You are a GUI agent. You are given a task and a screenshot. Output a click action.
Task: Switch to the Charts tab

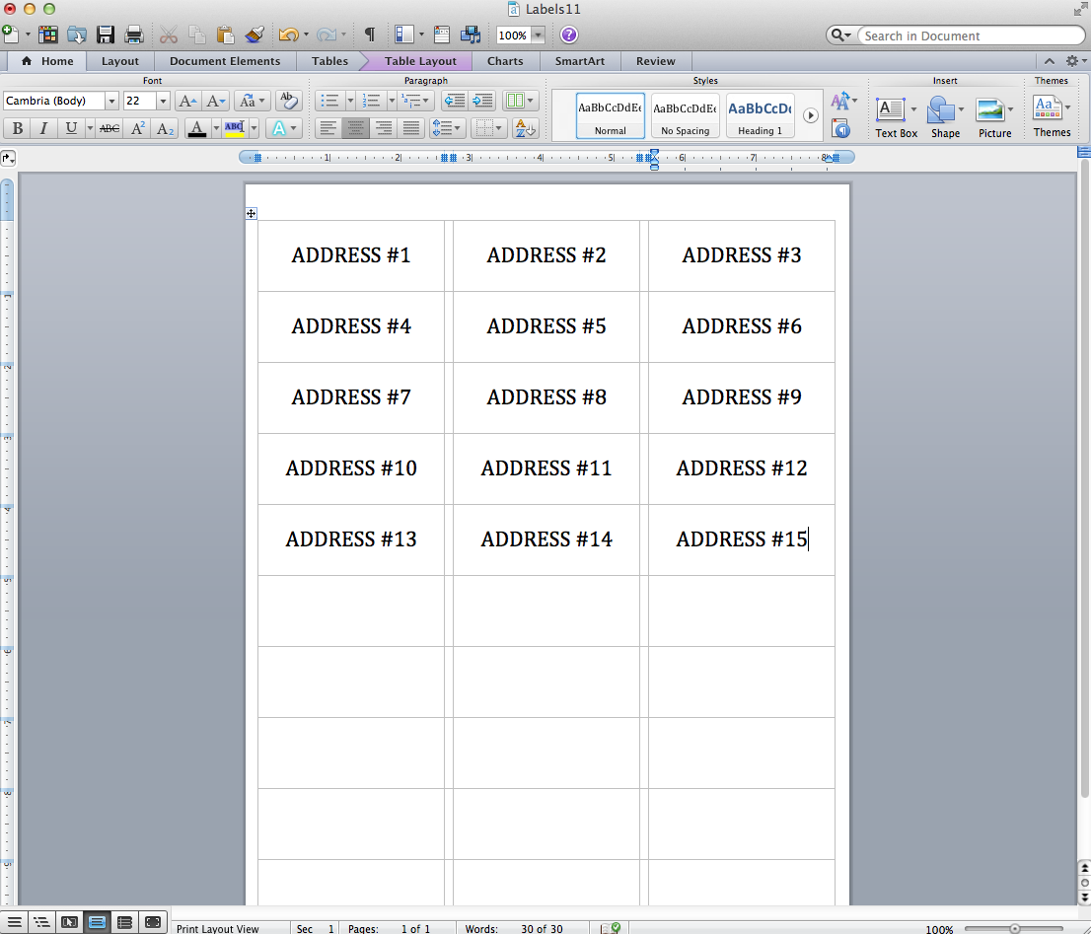(505, 61)
